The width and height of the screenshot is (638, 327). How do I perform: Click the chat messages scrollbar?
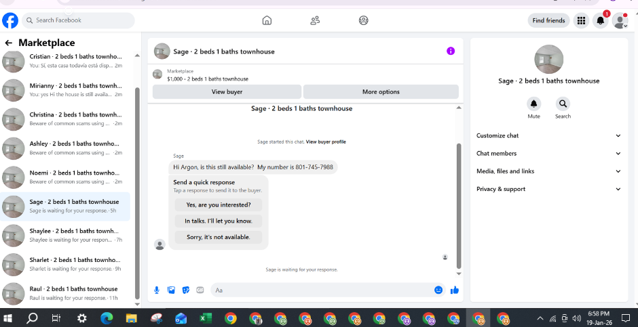459,206
